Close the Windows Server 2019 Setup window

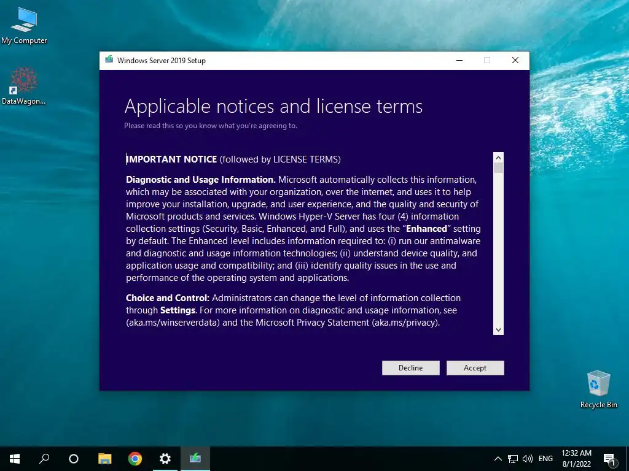click(x=515, y=60)
